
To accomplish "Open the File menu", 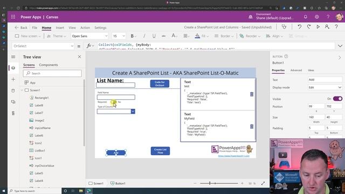I will coord(34,27).
